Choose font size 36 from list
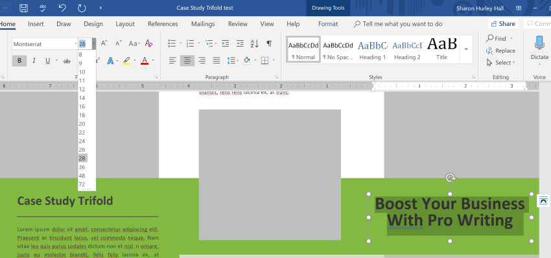Viewport: 551px width, 258px height. (x=82, y=167)
